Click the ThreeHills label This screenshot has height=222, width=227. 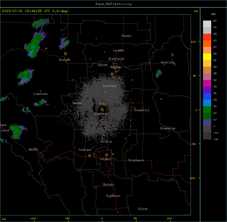(141, 110)
